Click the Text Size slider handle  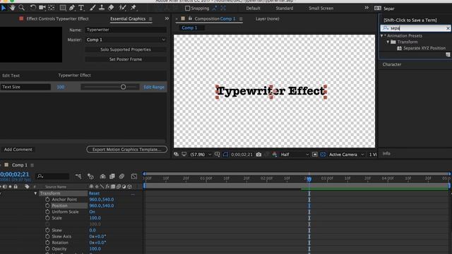tap(123, 87)
